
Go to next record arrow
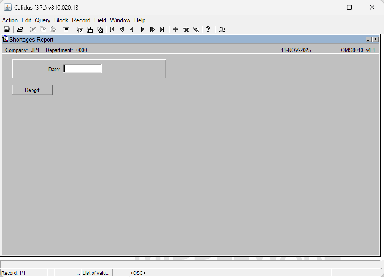coord(142,30)
